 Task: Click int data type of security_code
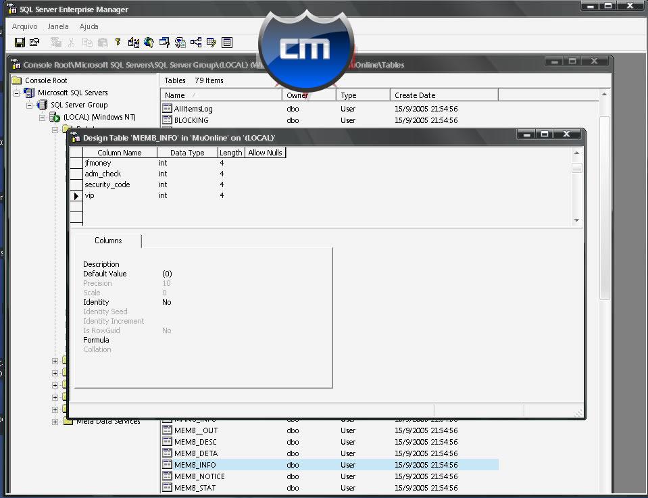[187, 184]
